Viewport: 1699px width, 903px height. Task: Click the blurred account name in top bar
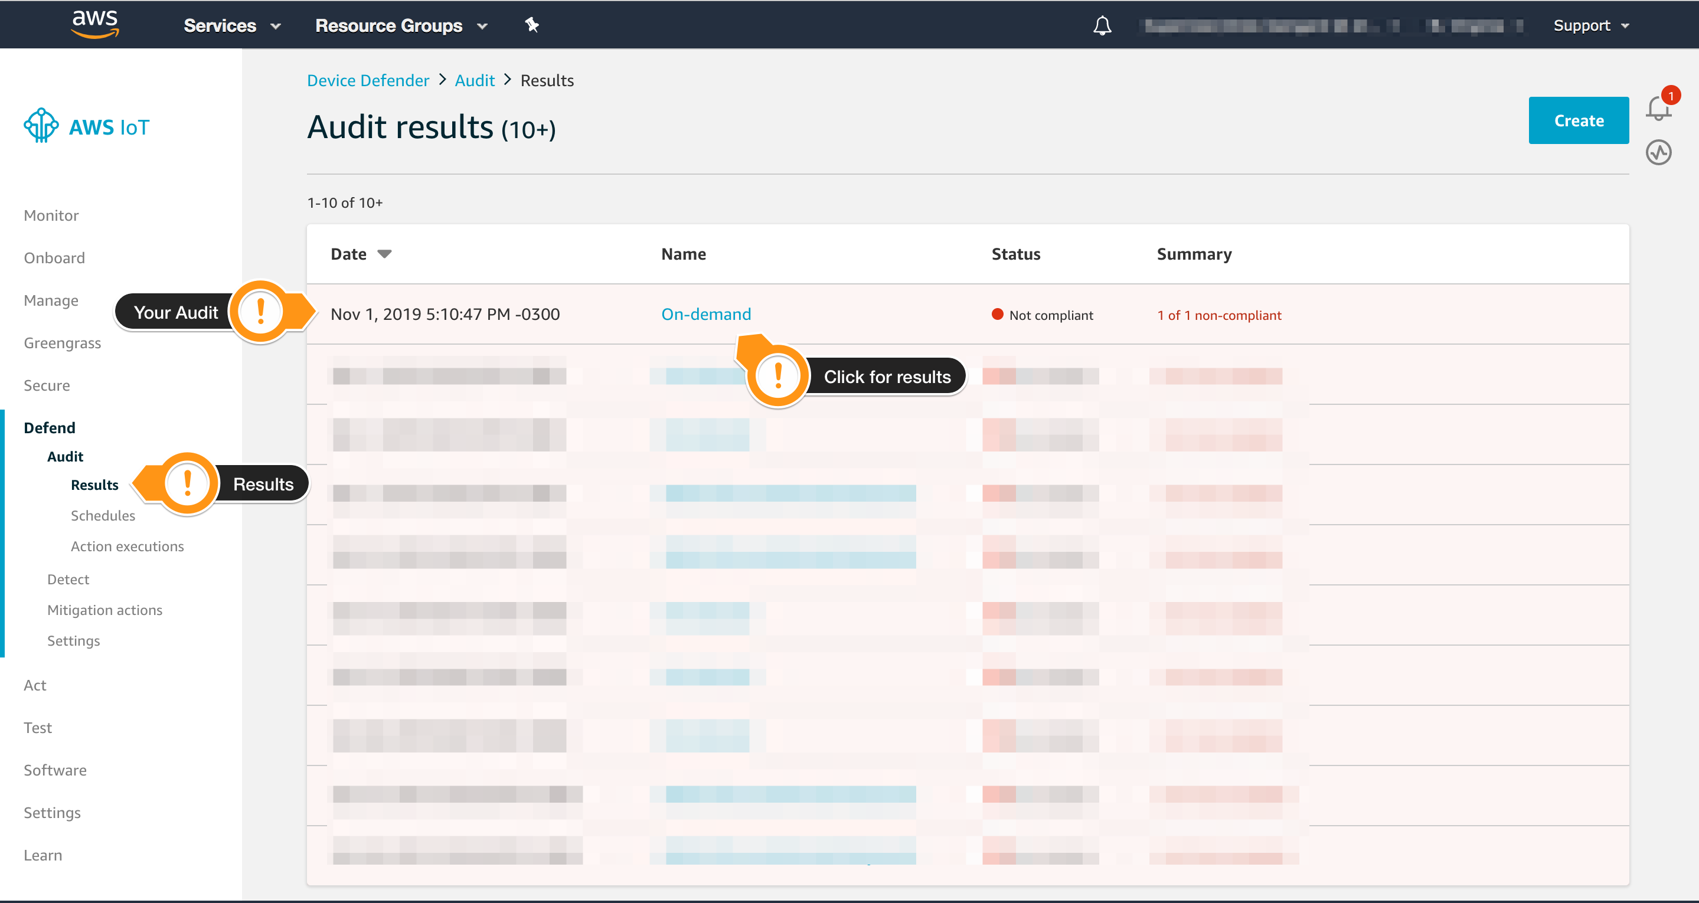(x=1332, y=26)
